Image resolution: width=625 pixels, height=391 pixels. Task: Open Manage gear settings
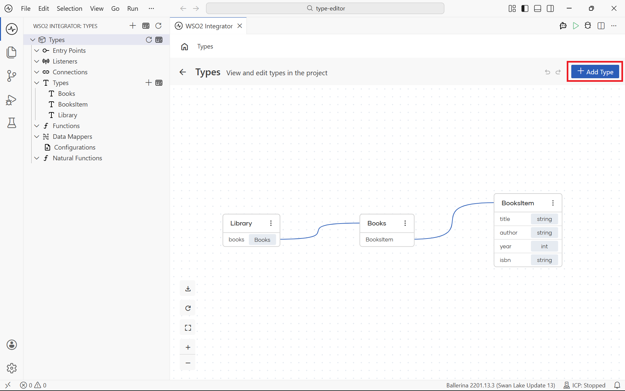(x=12, y=368)
